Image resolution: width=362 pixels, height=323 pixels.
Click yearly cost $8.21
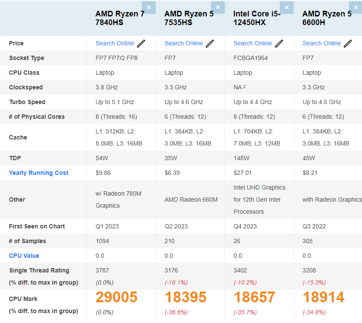(310, 173)
